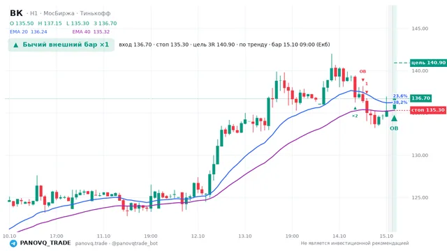This screenshot has height=251, width=447.
Task: Click the 38,2% Fibonacci level label
Action: pos(400,102)
